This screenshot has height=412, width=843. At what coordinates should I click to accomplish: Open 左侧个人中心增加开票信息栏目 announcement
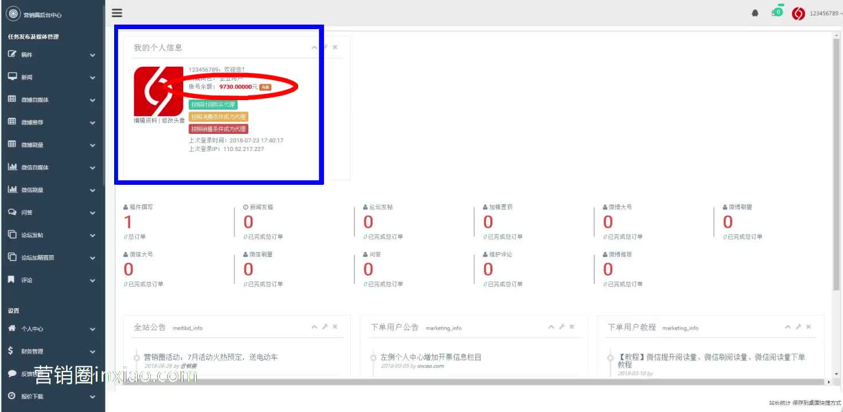coord(431,357)
